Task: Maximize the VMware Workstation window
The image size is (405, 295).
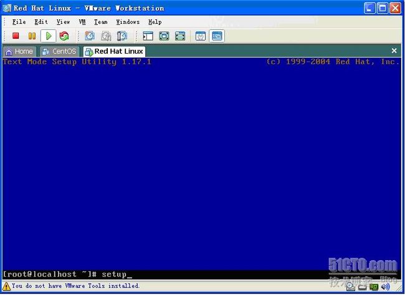Action: click(383, 8)
